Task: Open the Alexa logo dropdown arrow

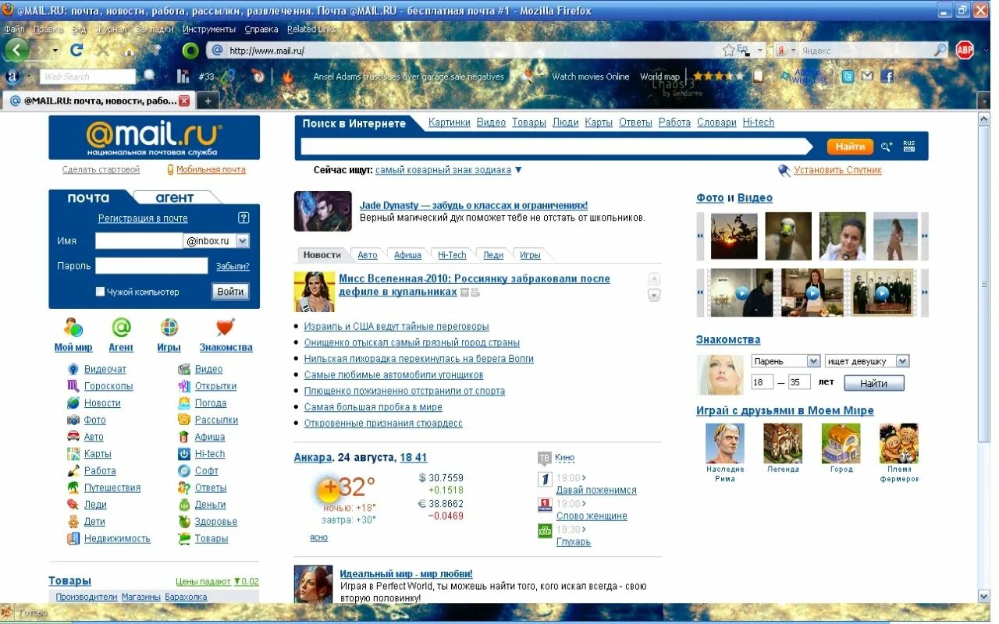Action: (x=29, y=77)
